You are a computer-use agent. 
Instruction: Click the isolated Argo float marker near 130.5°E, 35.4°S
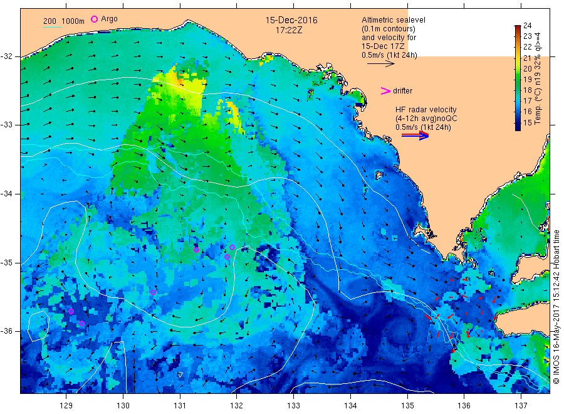(154, 292)
